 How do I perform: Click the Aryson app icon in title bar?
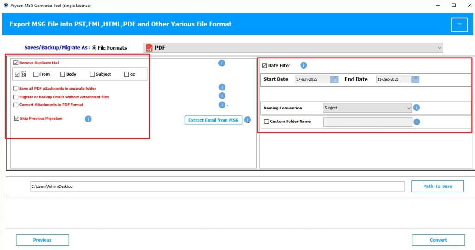pos(6,6)
